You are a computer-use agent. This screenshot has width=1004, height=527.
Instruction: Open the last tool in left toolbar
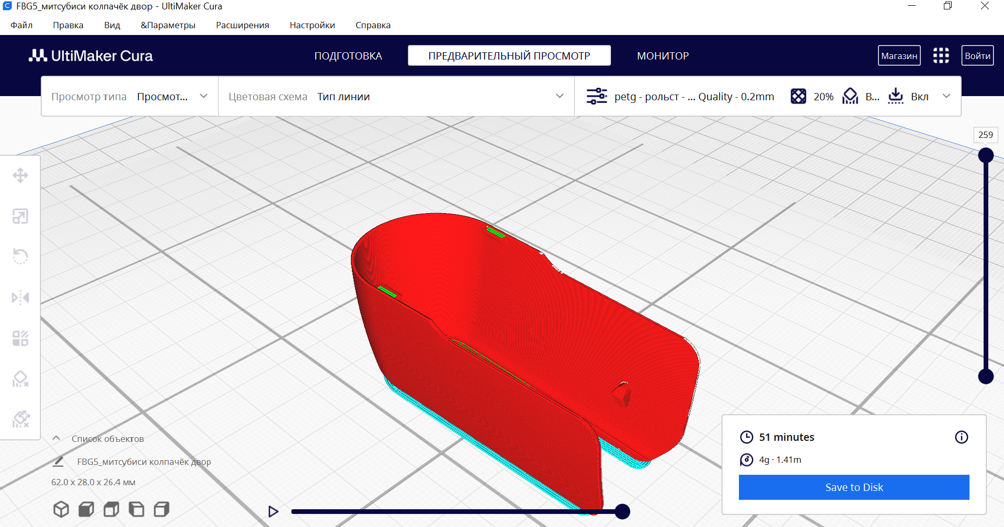click(x=20, y=419)
